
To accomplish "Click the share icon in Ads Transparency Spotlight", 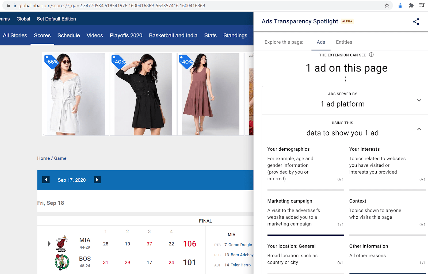I will (x=416, y=22).
